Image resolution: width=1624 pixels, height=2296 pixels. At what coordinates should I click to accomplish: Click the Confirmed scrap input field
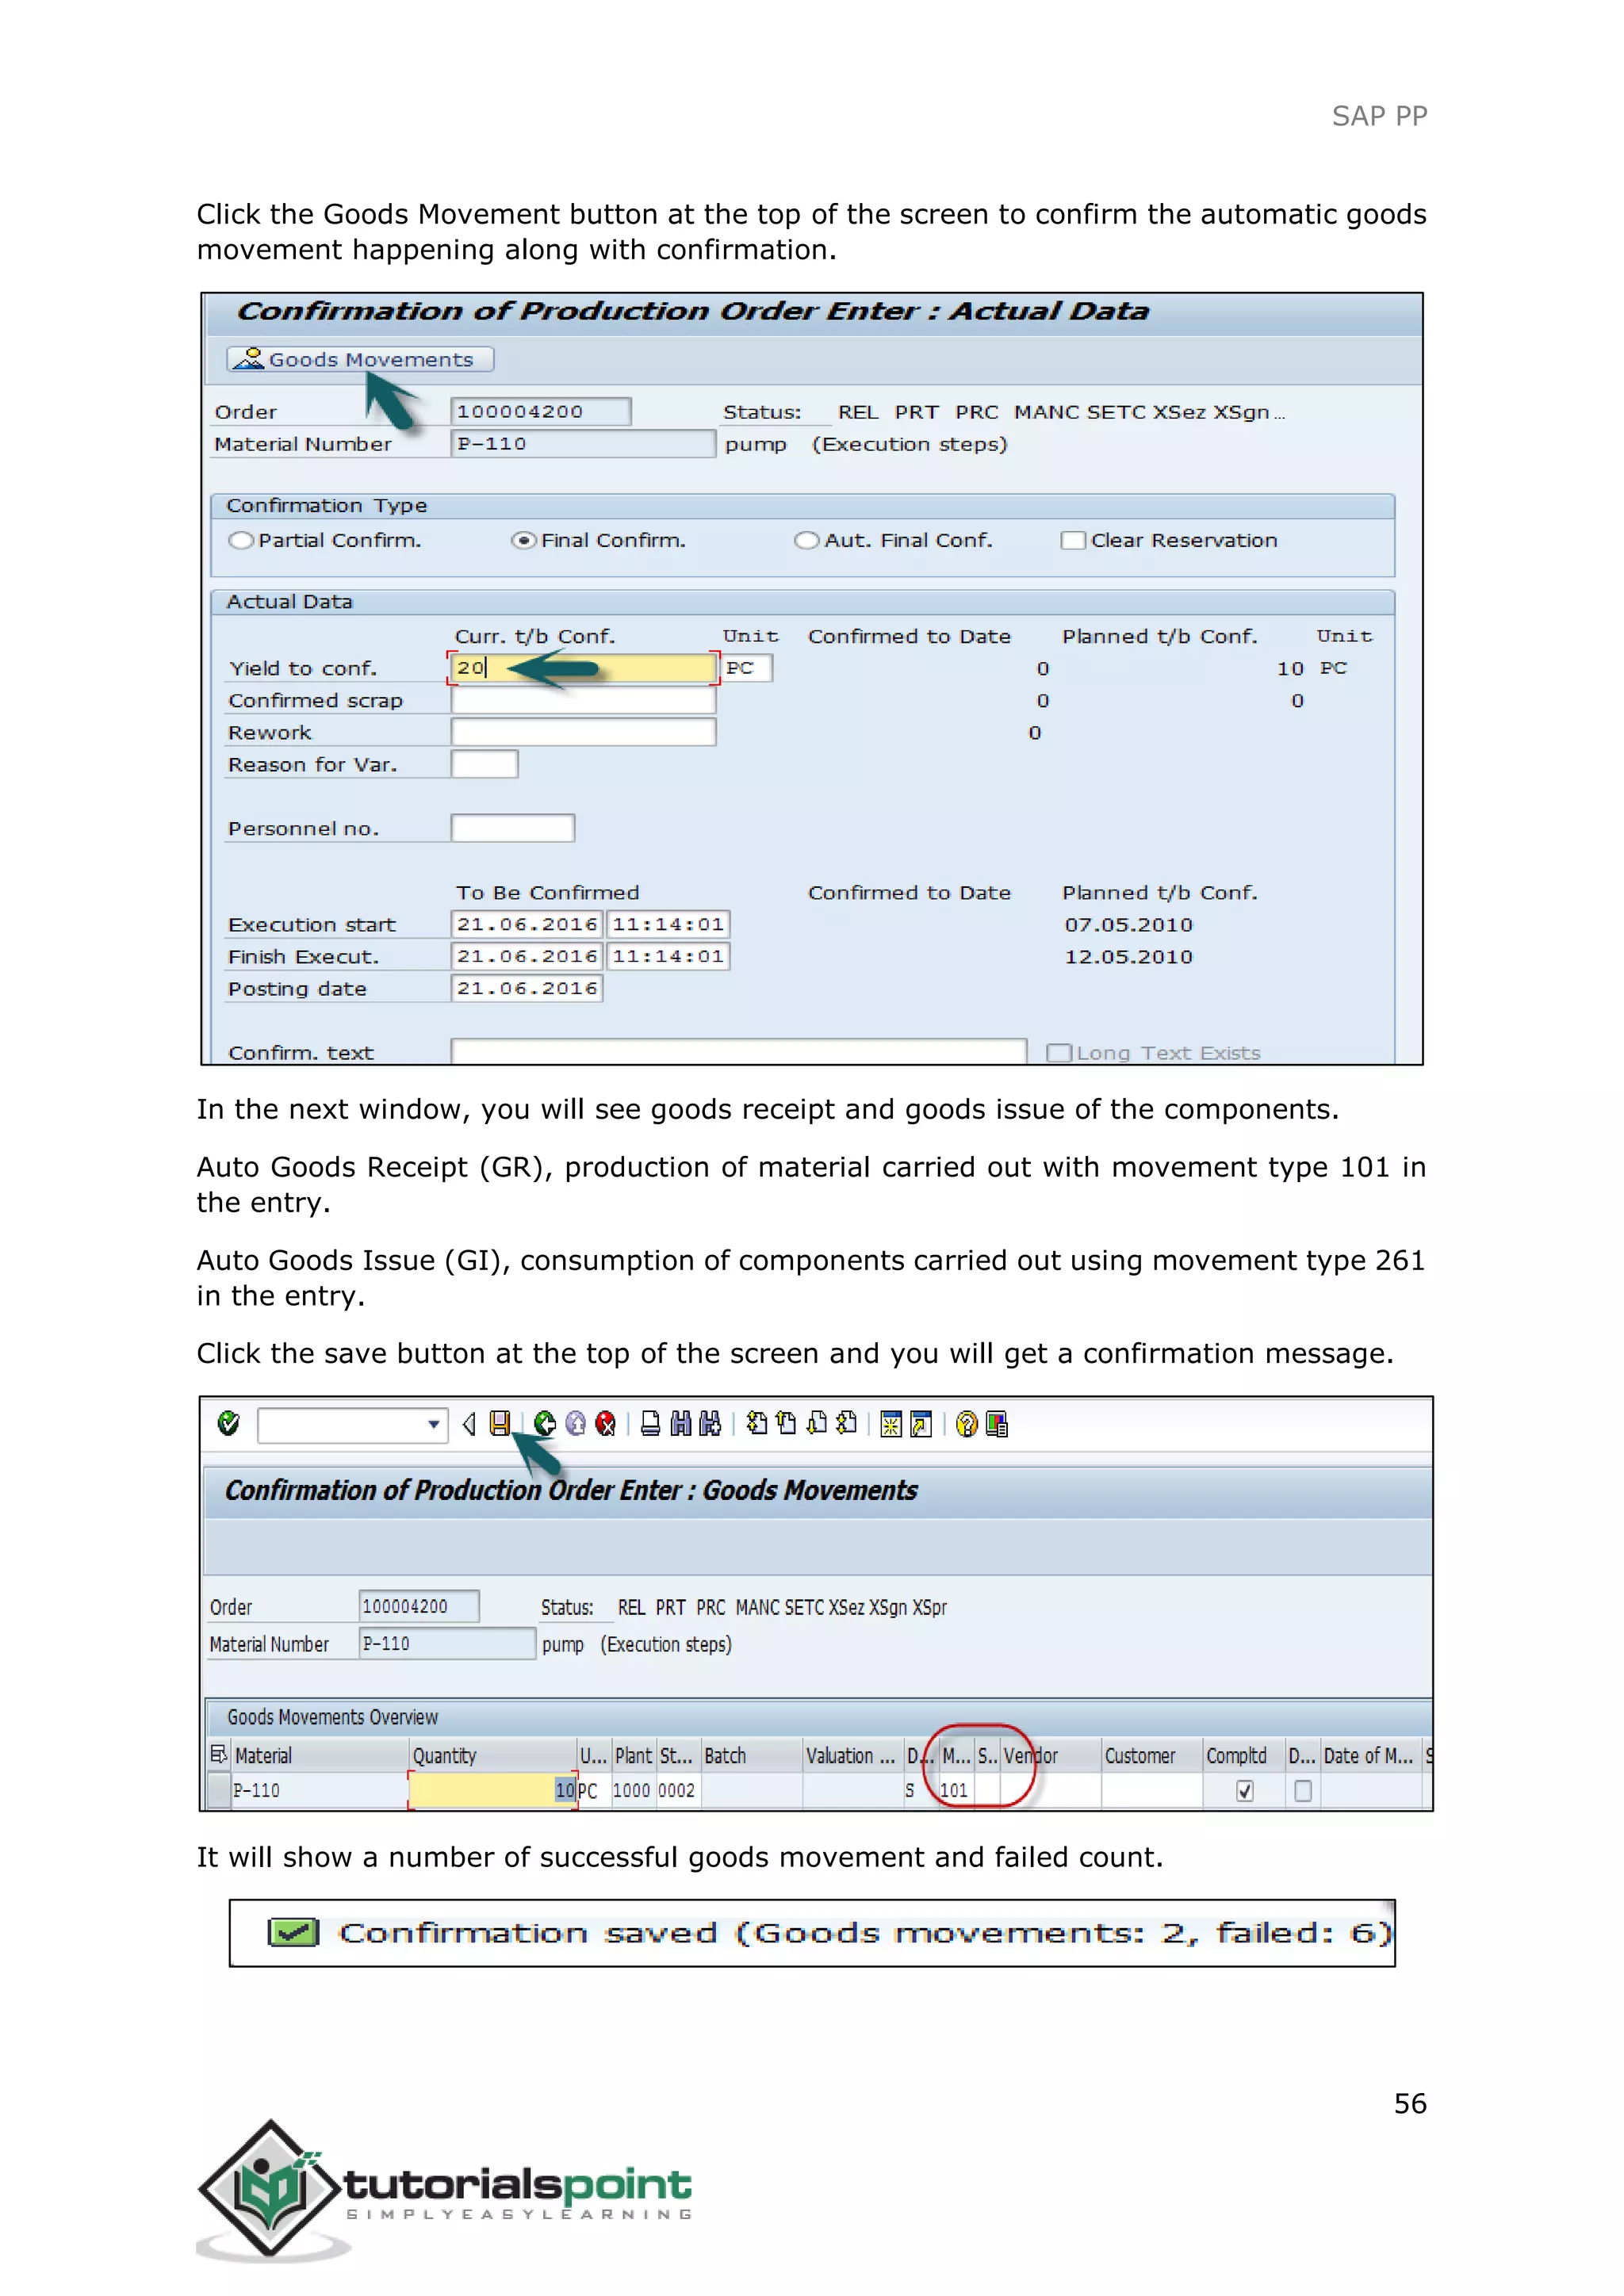click(583, 700)
